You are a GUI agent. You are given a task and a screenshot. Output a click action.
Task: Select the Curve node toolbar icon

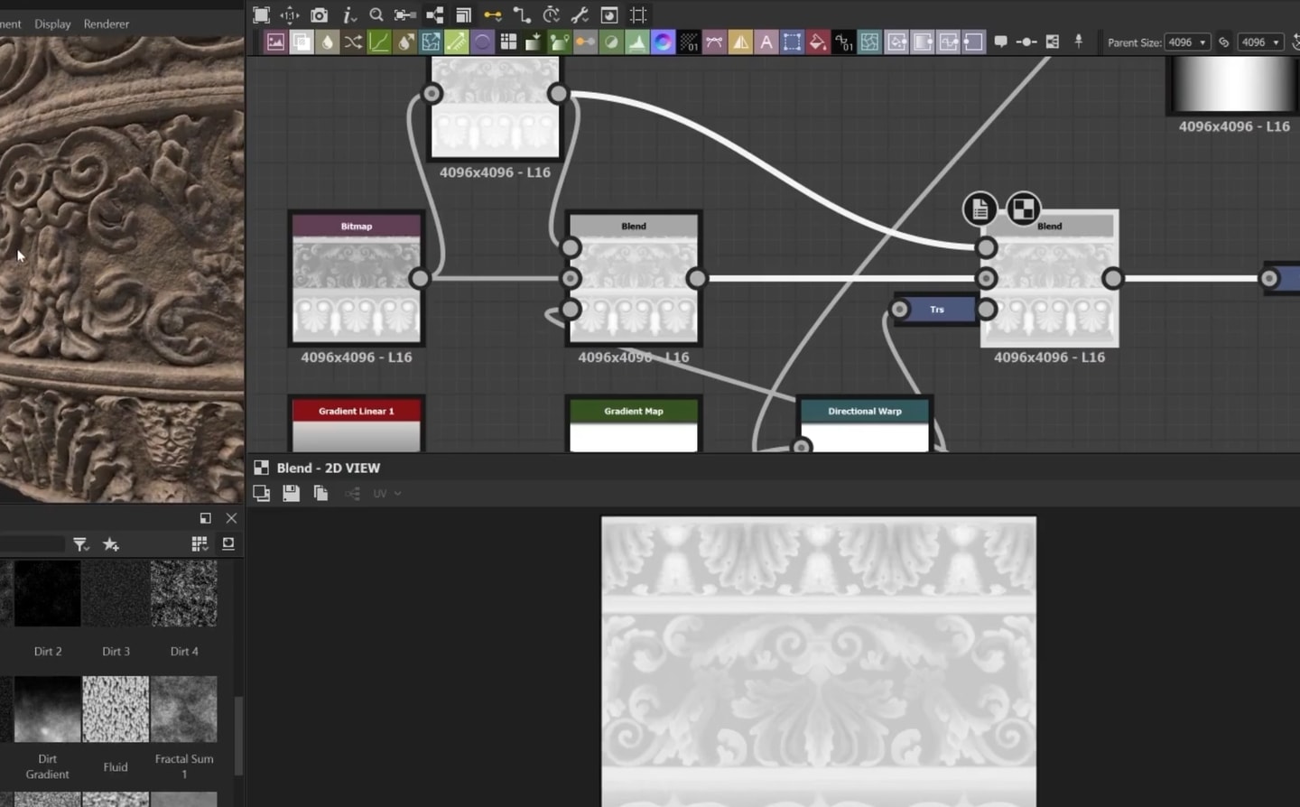coord(379,42)
